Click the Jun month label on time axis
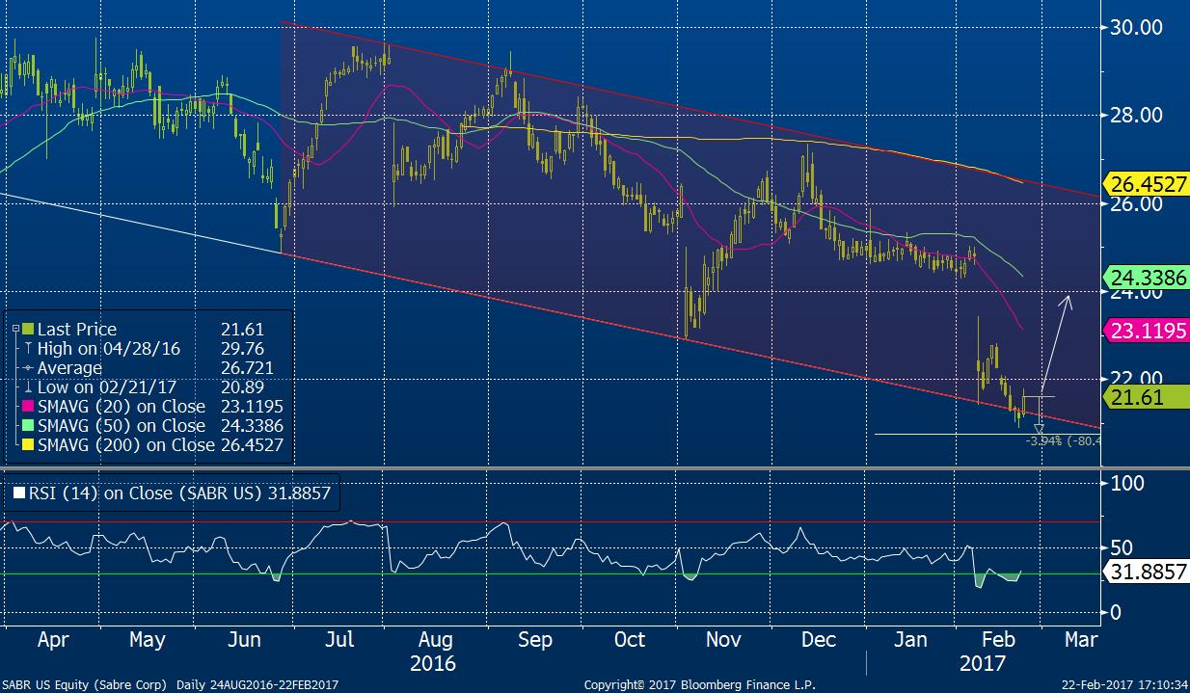Screen dimensions: 1190x693 (244, 640)
